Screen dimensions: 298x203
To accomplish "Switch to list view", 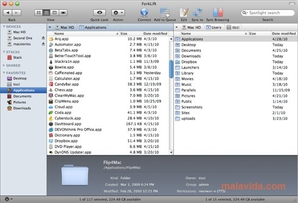I will pos(46,12).
